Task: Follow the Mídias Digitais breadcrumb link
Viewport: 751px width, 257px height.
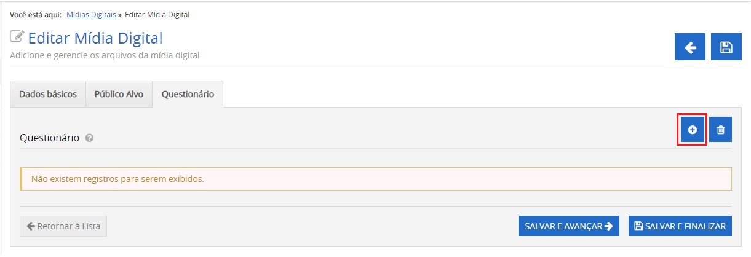Action: (90, 14)
